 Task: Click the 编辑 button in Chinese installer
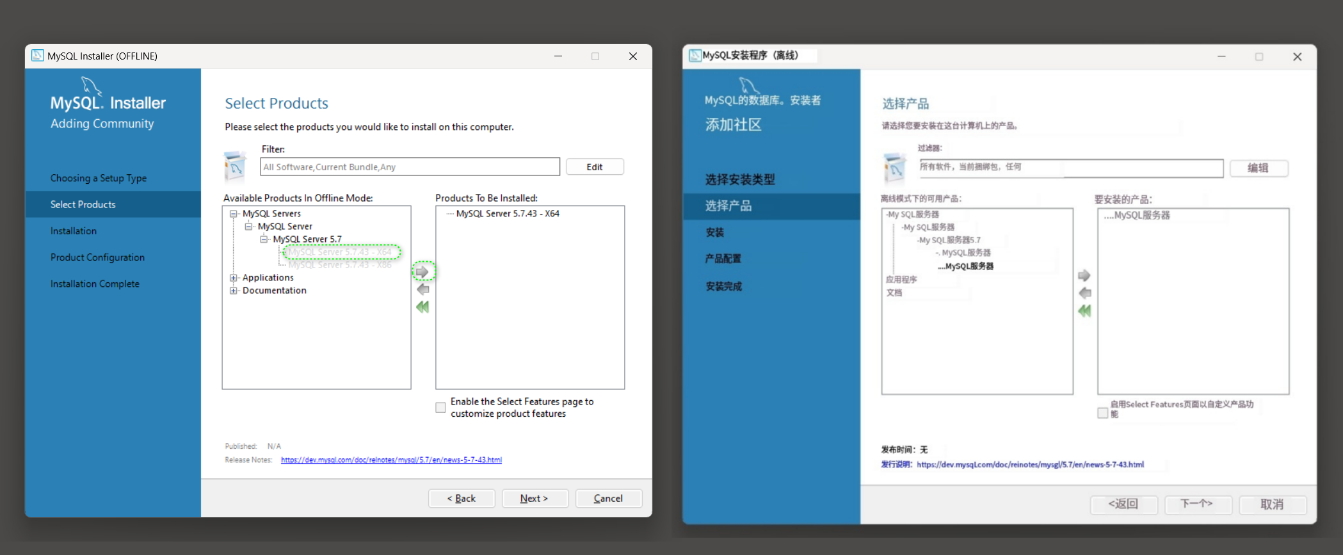click(1259, 168)
